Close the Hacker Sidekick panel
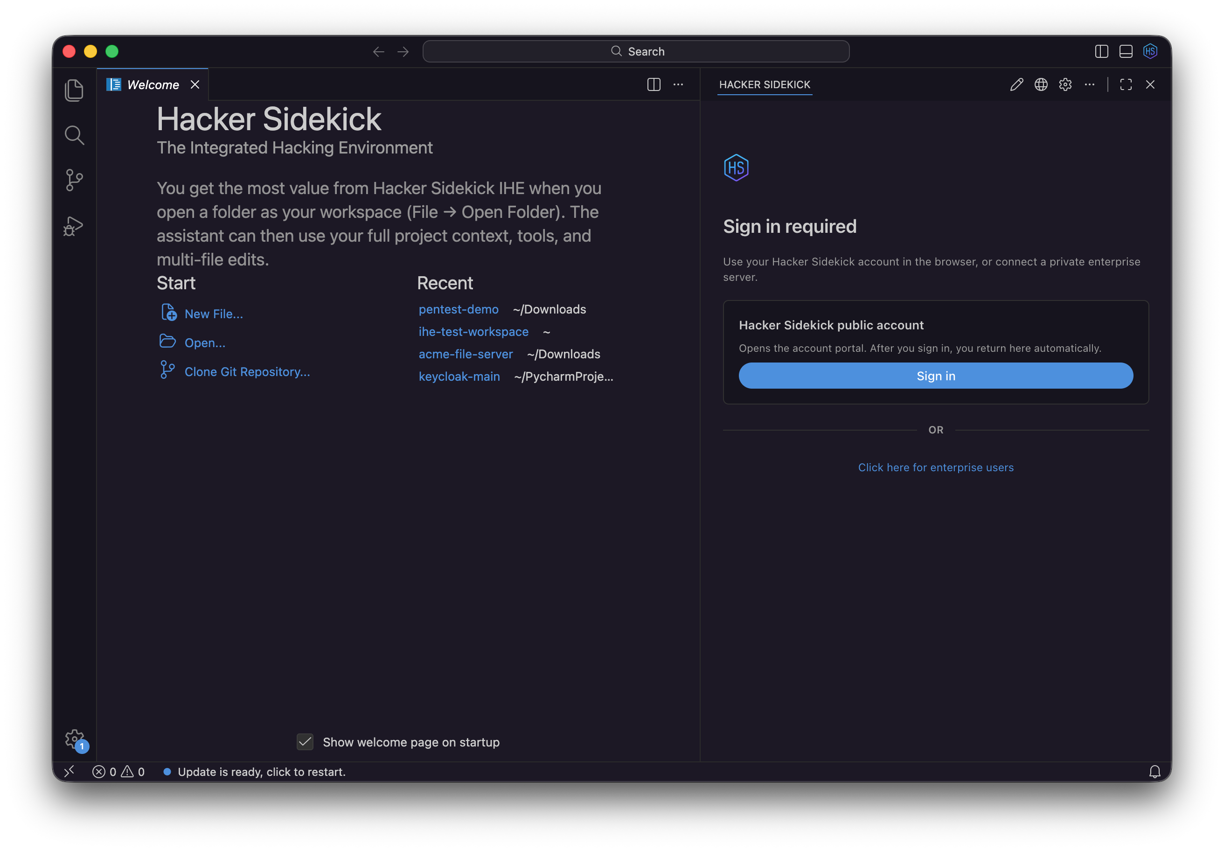The width and height of the screenshot is (1224, 851). [x=1150, y=85]
